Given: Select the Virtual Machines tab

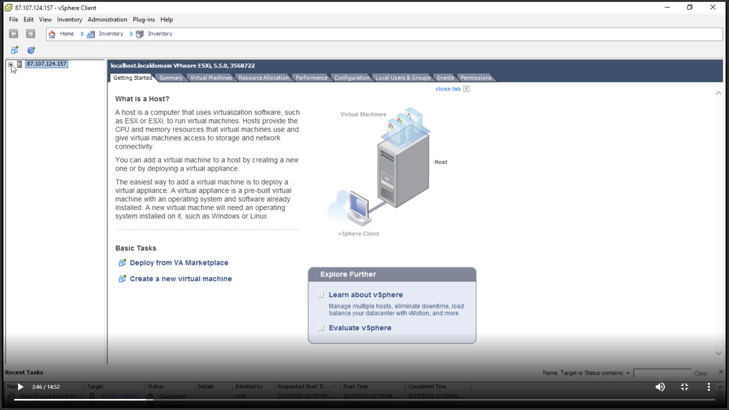Looking at the screenshot, I should click(x=211, y=77).
